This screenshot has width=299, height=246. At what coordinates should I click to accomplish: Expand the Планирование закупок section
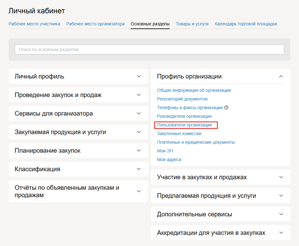139,150
